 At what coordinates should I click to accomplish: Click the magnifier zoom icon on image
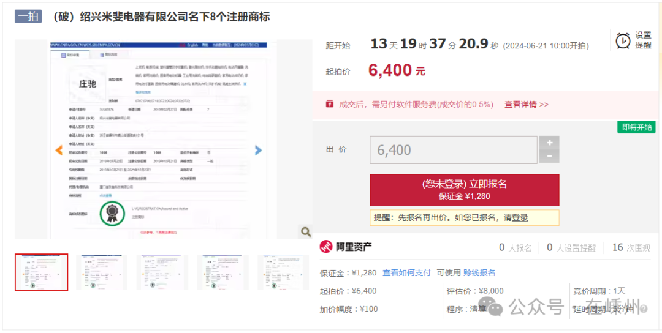click(x=305, y=231)
